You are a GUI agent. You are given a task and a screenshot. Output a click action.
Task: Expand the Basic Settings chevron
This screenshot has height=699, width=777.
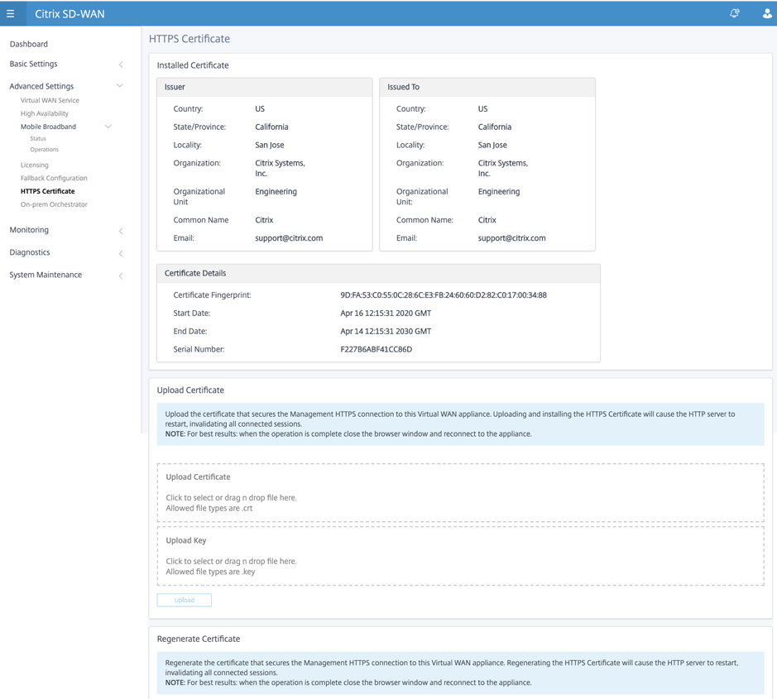[121, 65]
